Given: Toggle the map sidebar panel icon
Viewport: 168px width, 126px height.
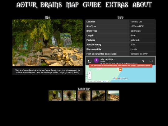Looking at the screenshot, I should pos(90,61).
